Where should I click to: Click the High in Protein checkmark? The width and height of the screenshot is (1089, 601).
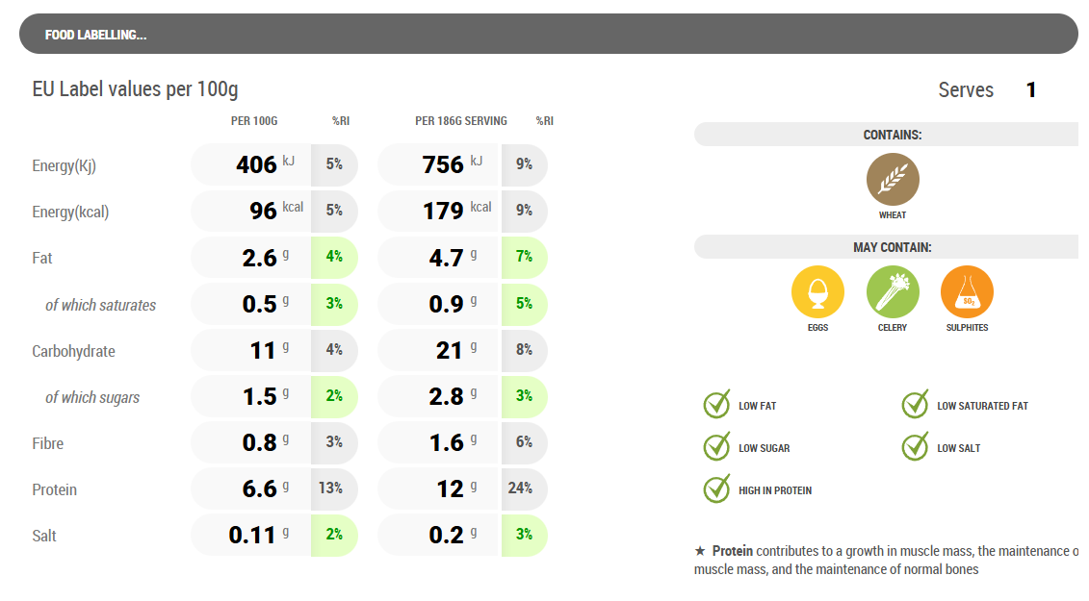pyautogui.click(x=717, y=489)
